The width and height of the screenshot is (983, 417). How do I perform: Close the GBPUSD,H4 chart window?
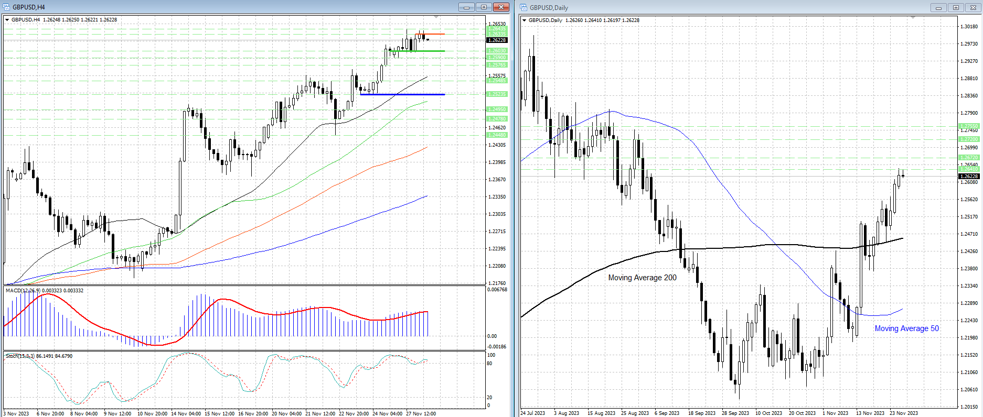(x=501, y=7)
